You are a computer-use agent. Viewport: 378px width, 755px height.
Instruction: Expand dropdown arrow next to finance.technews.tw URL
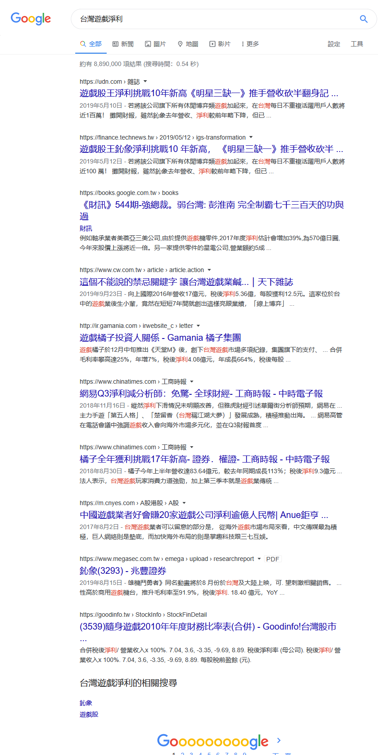[251, 137]
